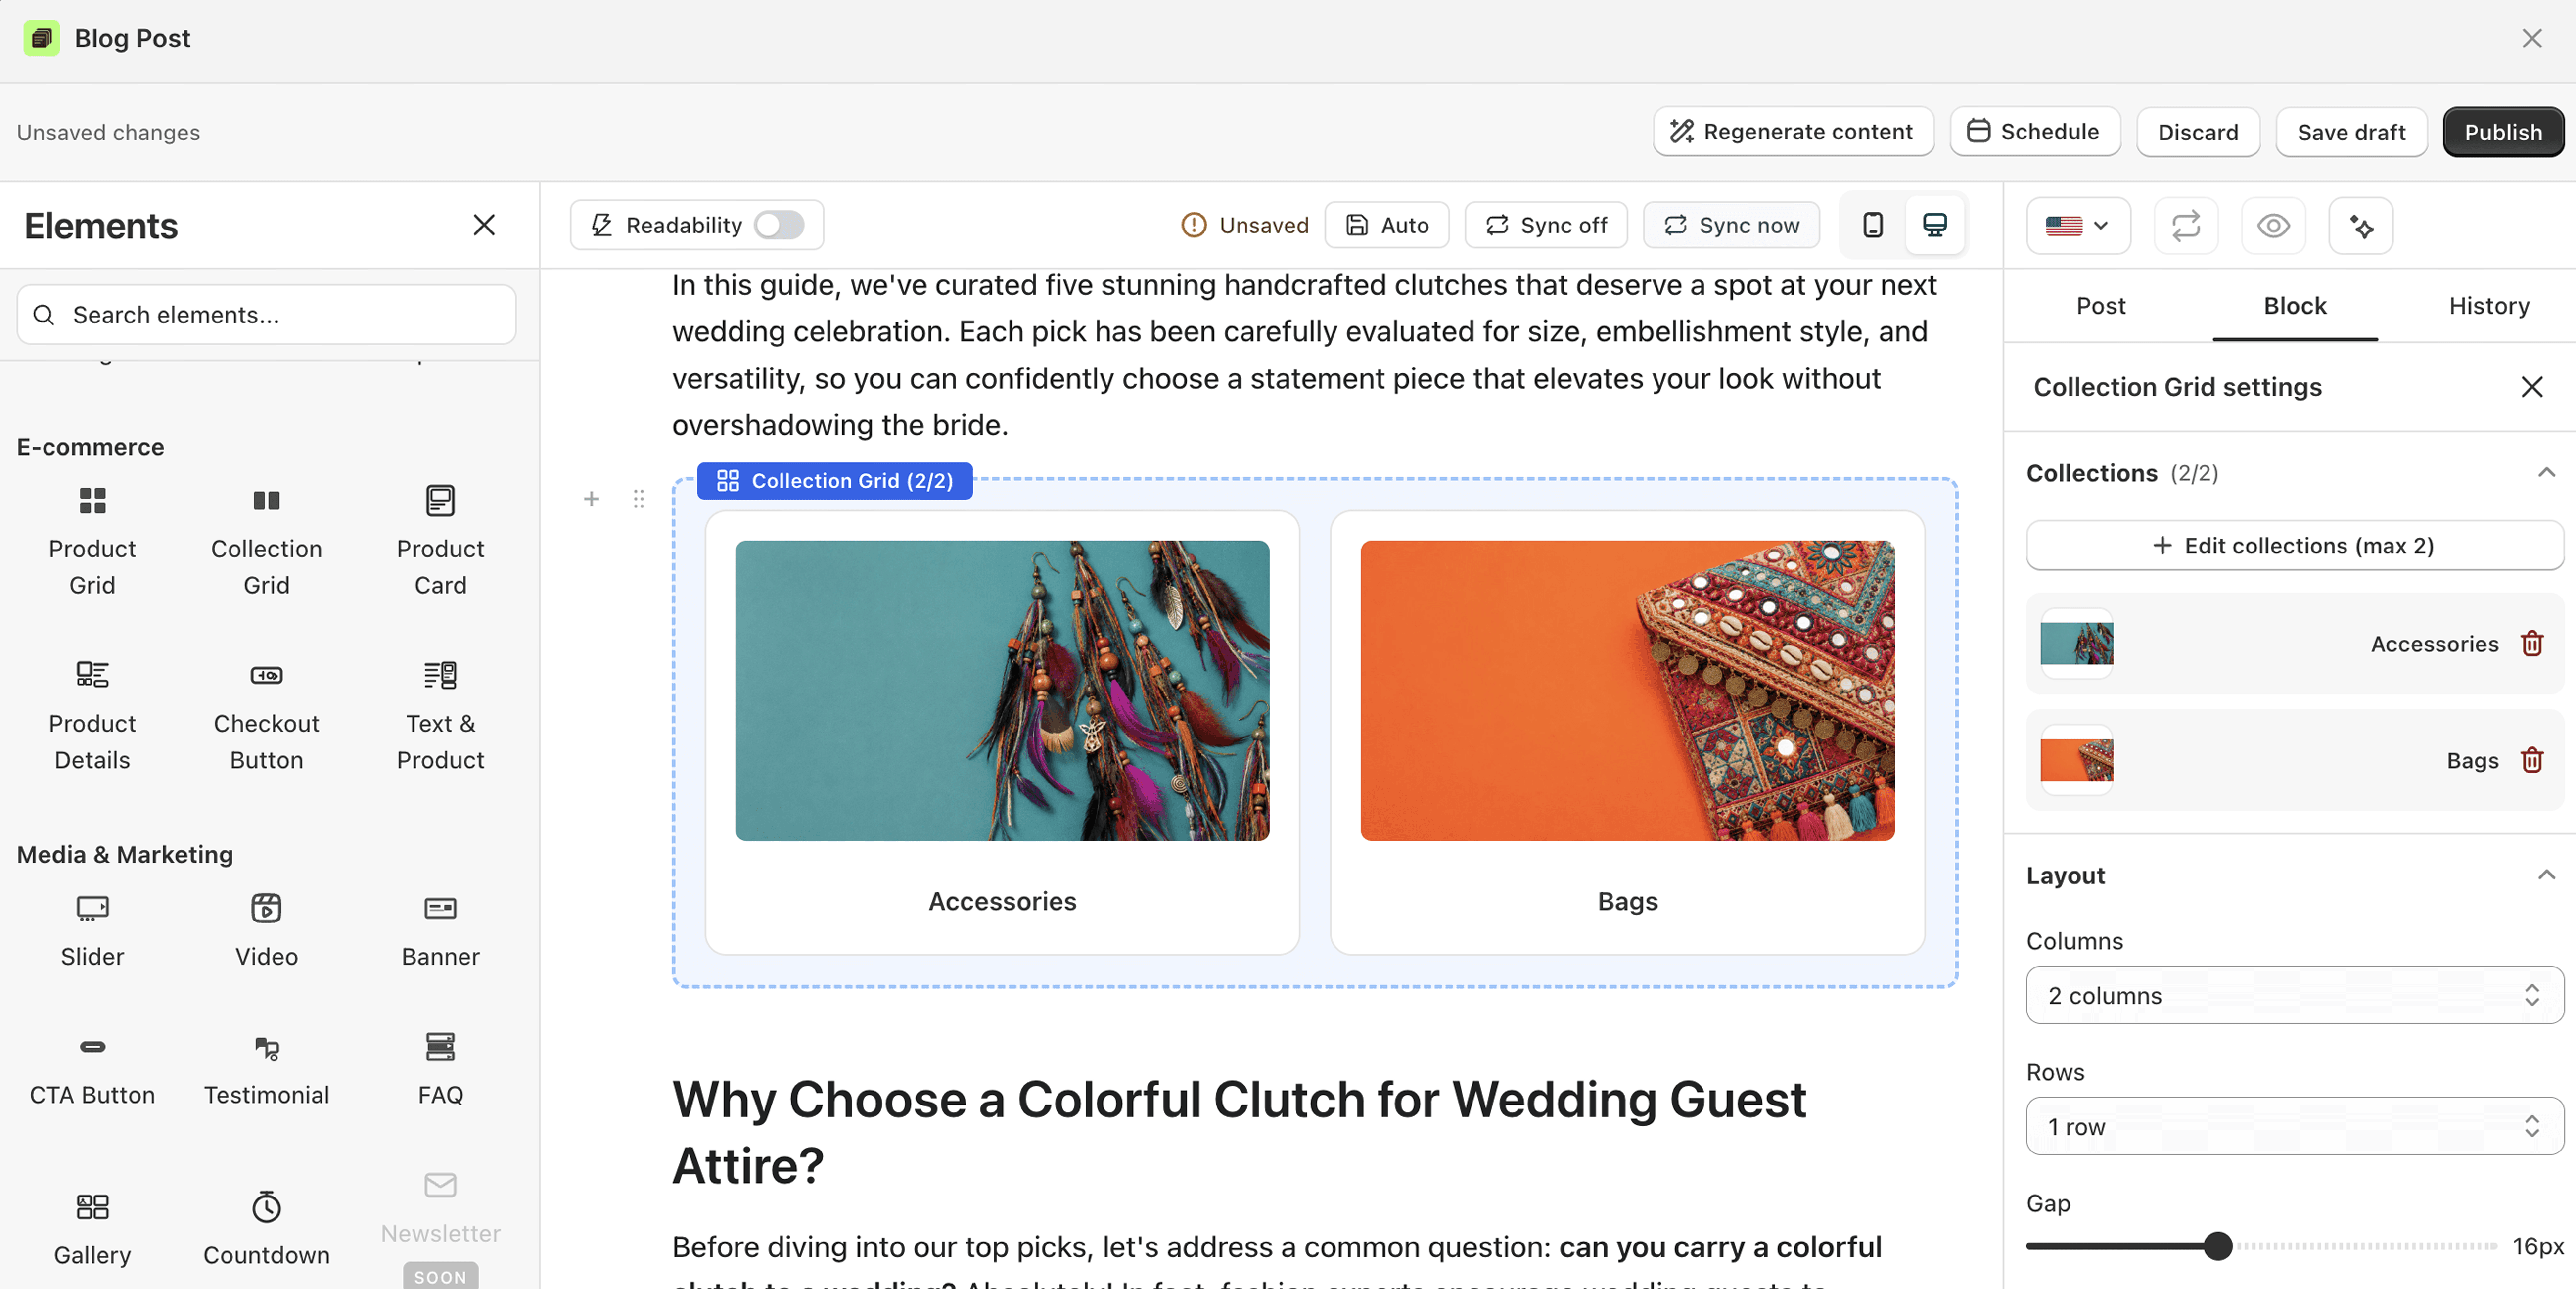Toggle the Sync off button
This screenshot has height=1289, width=2576.
point(1545,225)
